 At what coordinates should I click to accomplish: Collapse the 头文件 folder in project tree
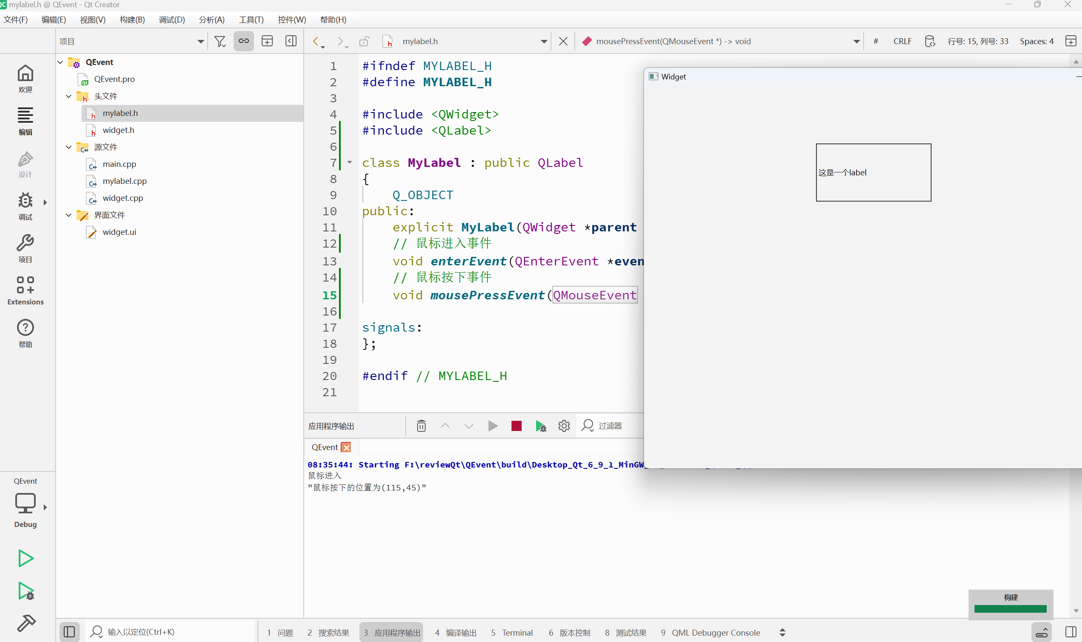(x=68, y=96)
